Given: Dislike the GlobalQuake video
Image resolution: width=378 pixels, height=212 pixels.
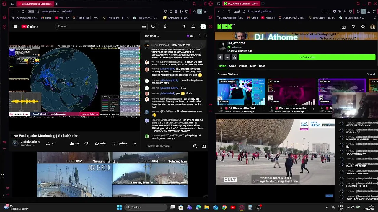Looking at the screenshot, I should (87, 143).
